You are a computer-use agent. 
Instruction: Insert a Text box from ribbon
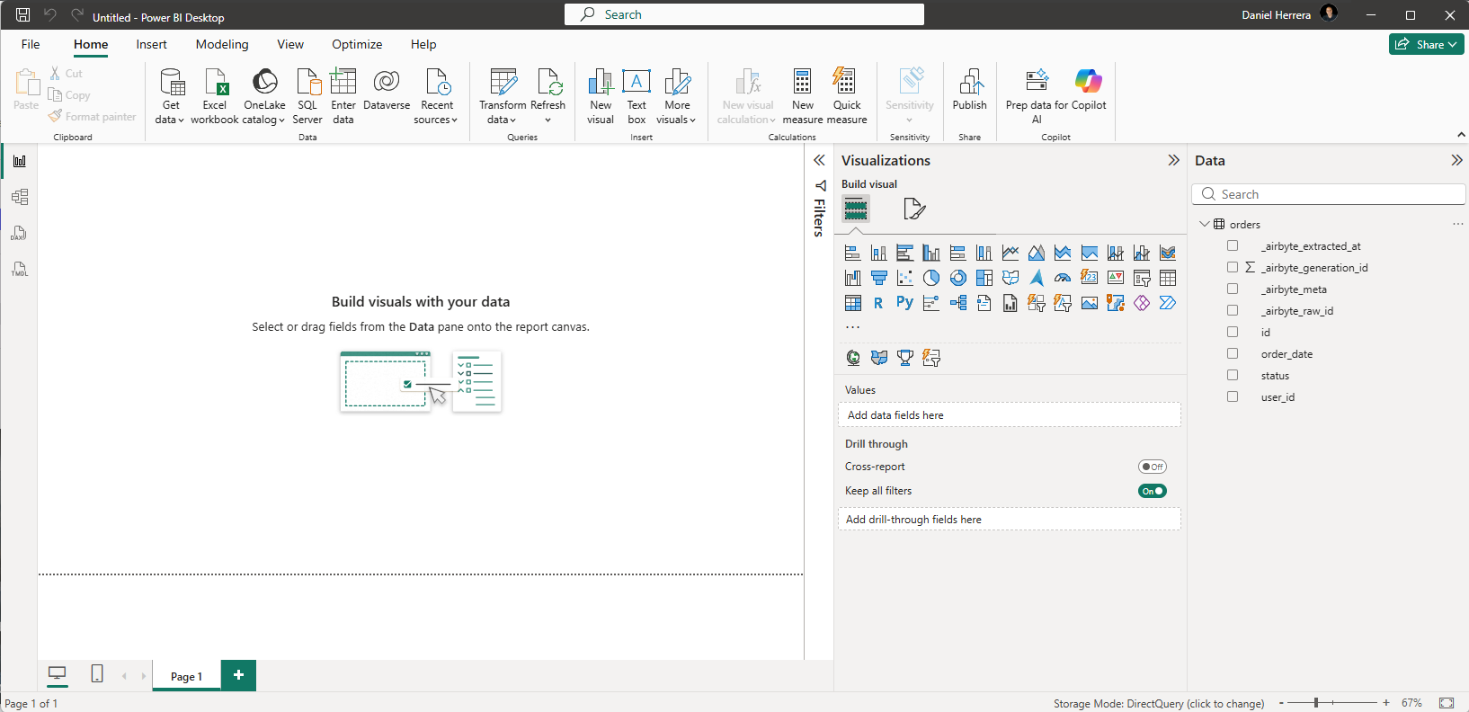point(637,95)
